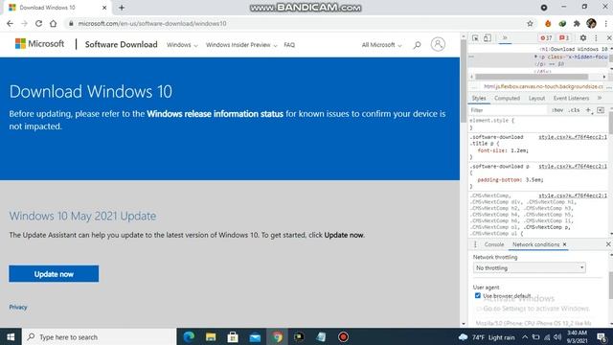Open File Explorer from the taskbar

click(211, 336)
